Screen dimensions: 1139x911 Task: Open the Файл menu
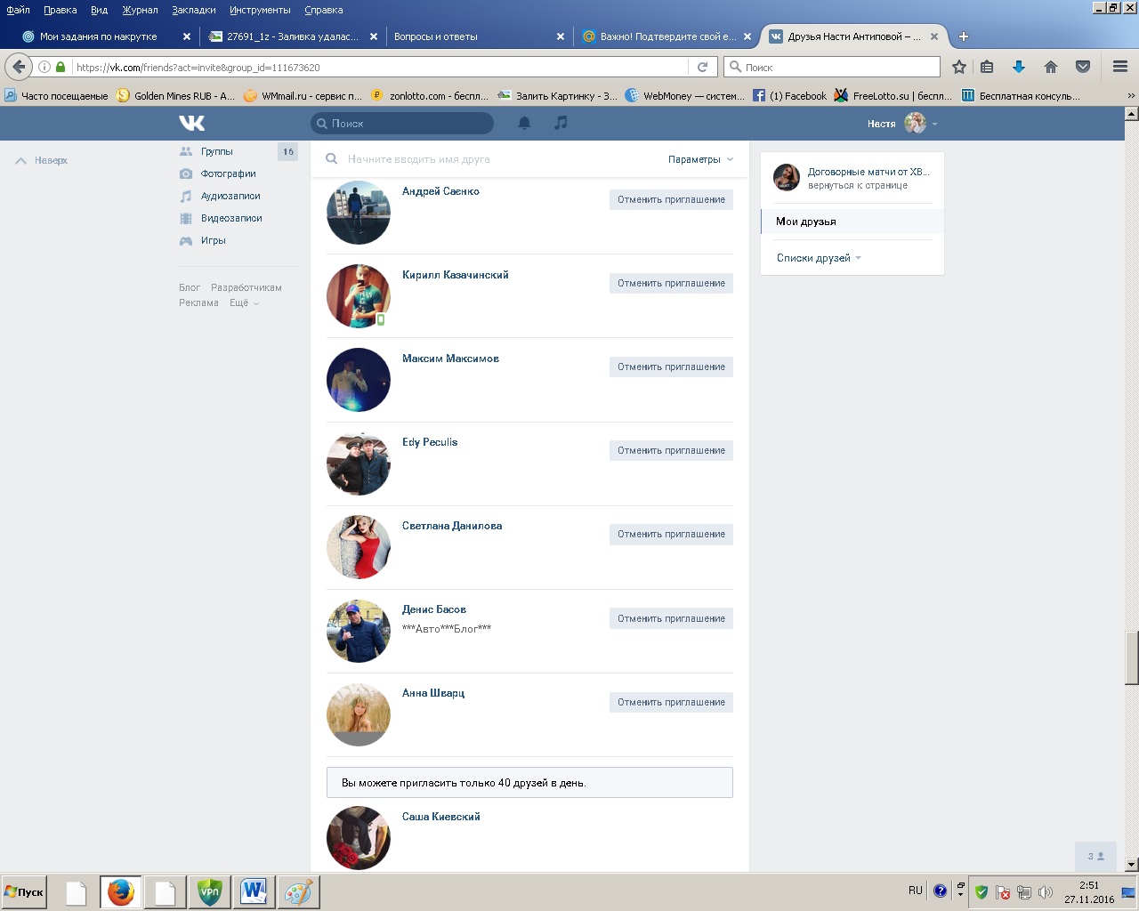point(18,10)
